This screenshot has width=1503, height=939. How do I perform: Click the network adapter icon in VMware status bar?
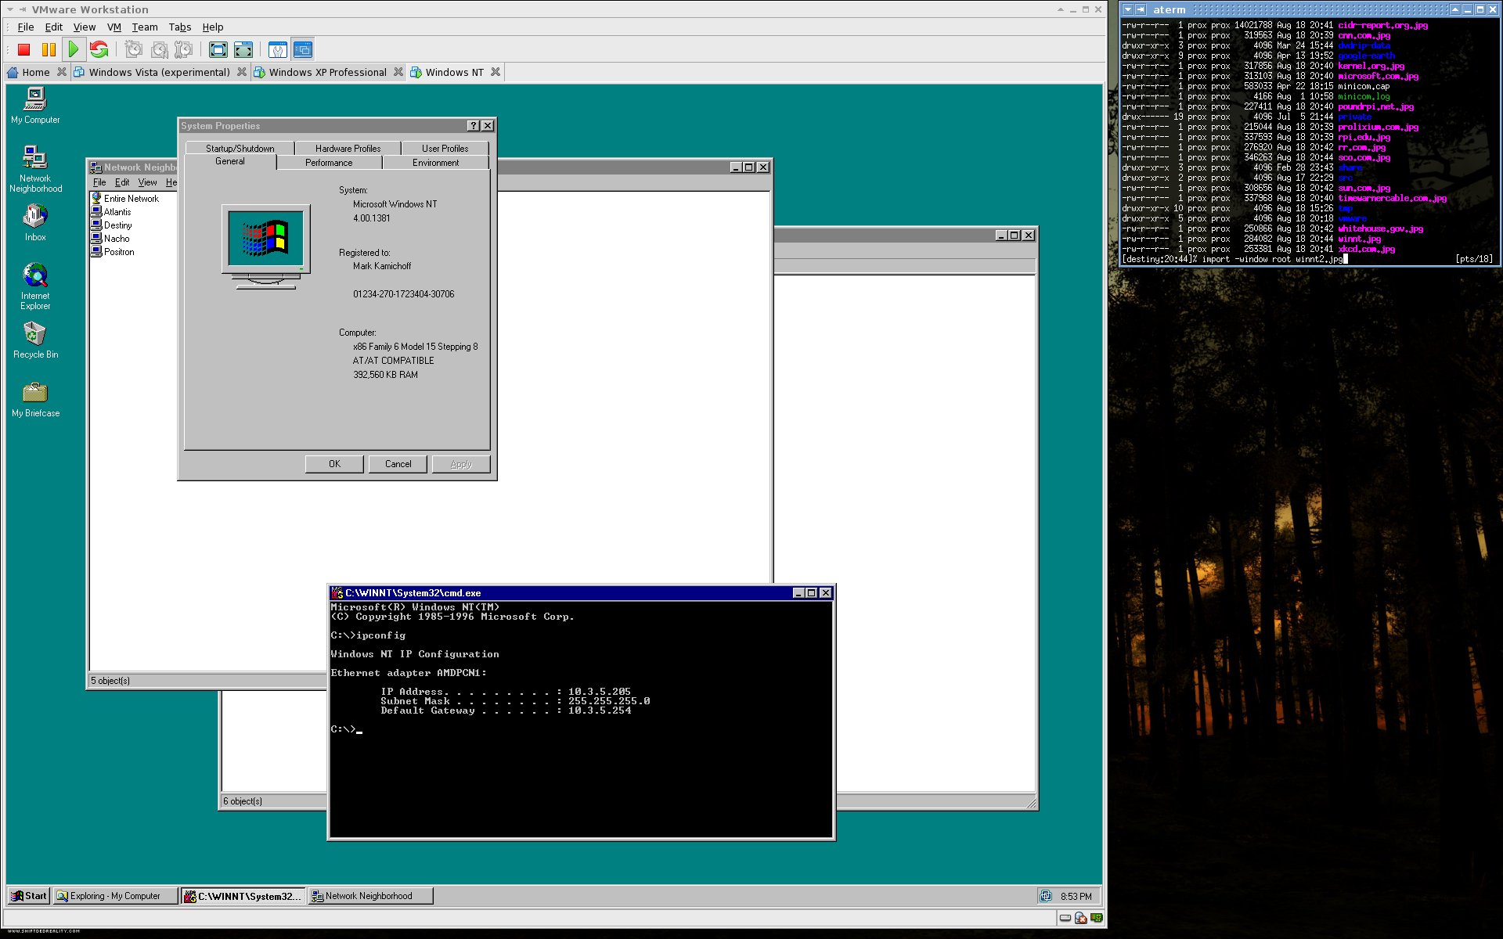coord(1096,918)
